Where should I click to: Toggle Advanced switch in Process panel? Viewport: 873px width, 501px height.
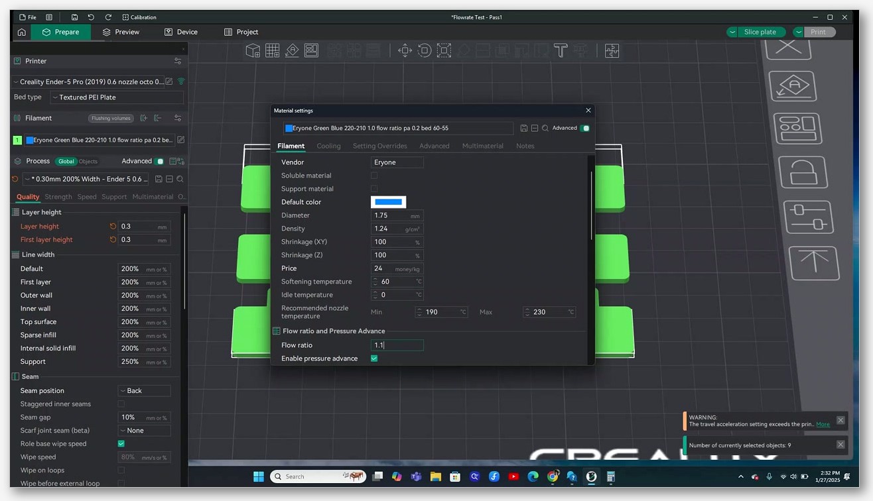tap(159, 161)
